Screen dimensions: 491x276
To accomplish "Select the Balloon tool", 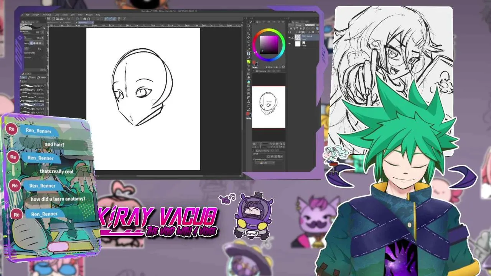I will (249, 105).
